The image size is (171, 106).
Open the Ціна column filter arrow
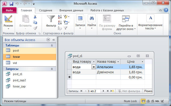pyautogui.click(x=143, y=62)
